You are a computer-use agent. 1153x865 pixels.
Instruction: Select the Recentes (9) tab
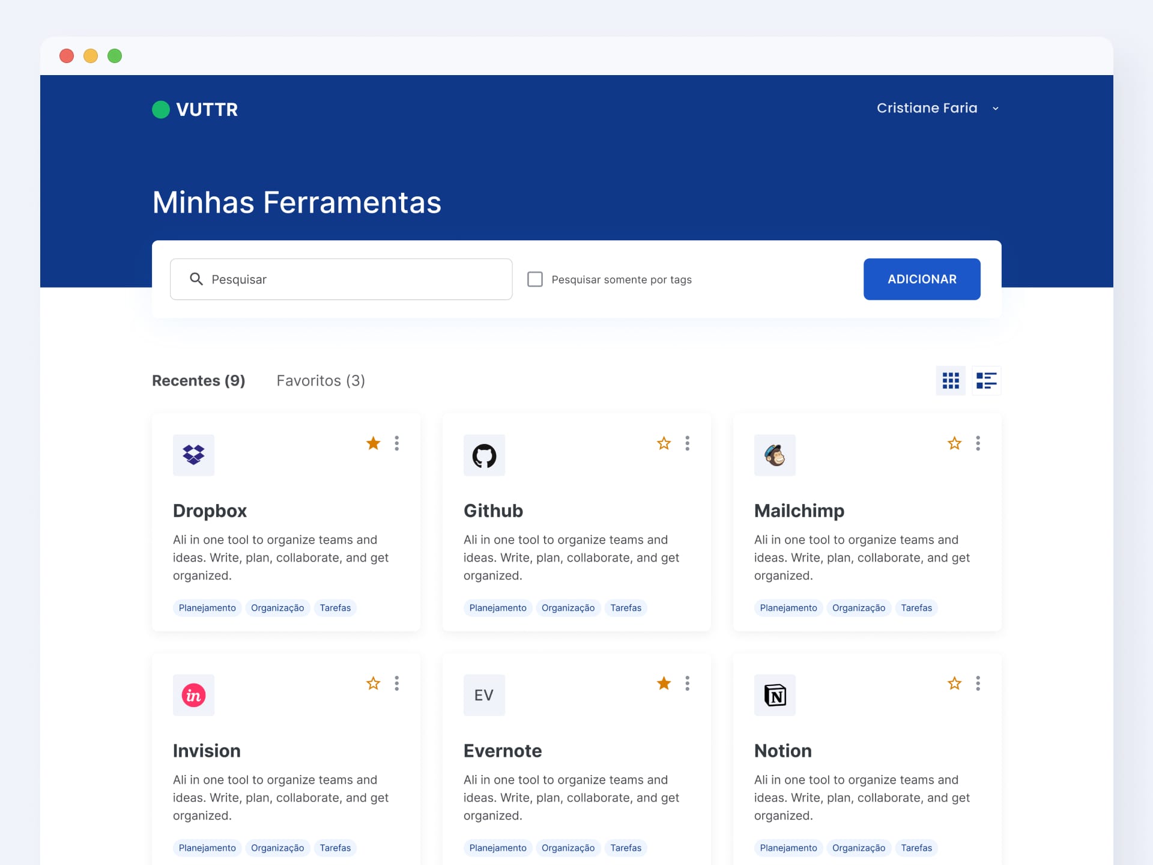click(198, 381)
